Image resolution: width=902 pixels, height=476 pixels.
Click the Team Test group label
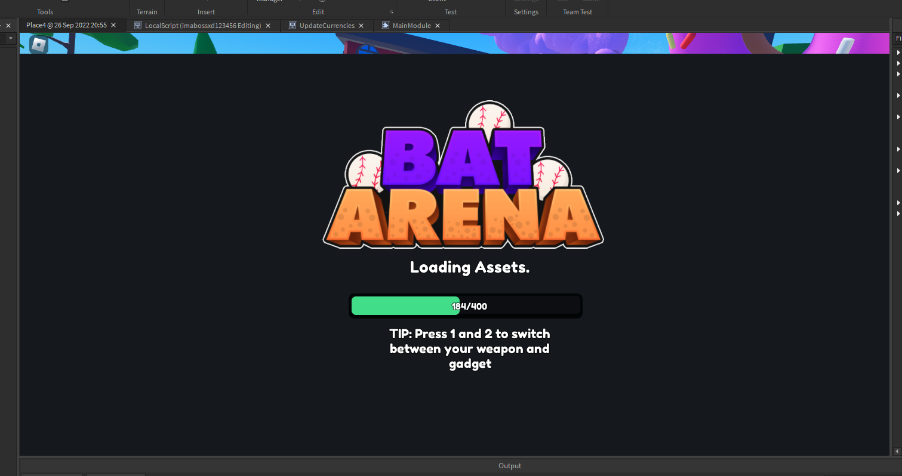tap(578, 12)
